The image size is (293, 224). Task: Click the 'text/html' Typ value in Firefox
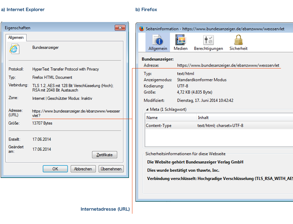[185, 74]
